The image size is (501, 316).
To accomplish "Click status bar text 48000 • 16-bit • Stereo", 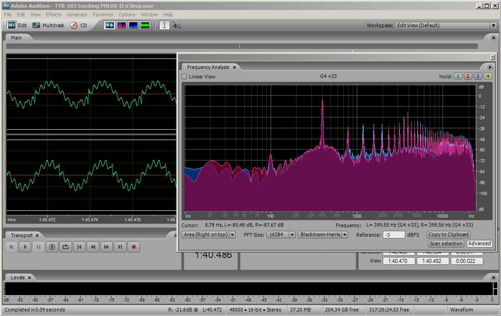I will pos(255,310).
